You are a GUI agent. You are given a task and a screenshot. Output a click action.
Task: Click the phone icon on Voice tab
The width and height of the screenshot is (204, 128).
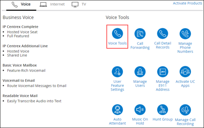14,4
